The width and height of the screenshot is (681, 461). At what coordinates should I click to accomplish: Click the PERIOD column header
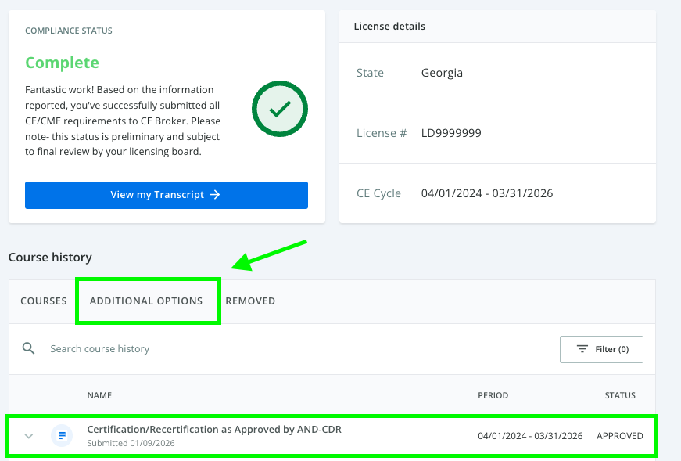pos(493,395)
